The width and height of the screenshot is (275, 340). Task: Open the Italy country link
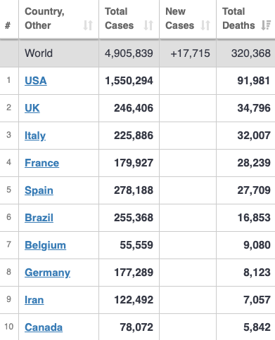(x=35, y=136)
